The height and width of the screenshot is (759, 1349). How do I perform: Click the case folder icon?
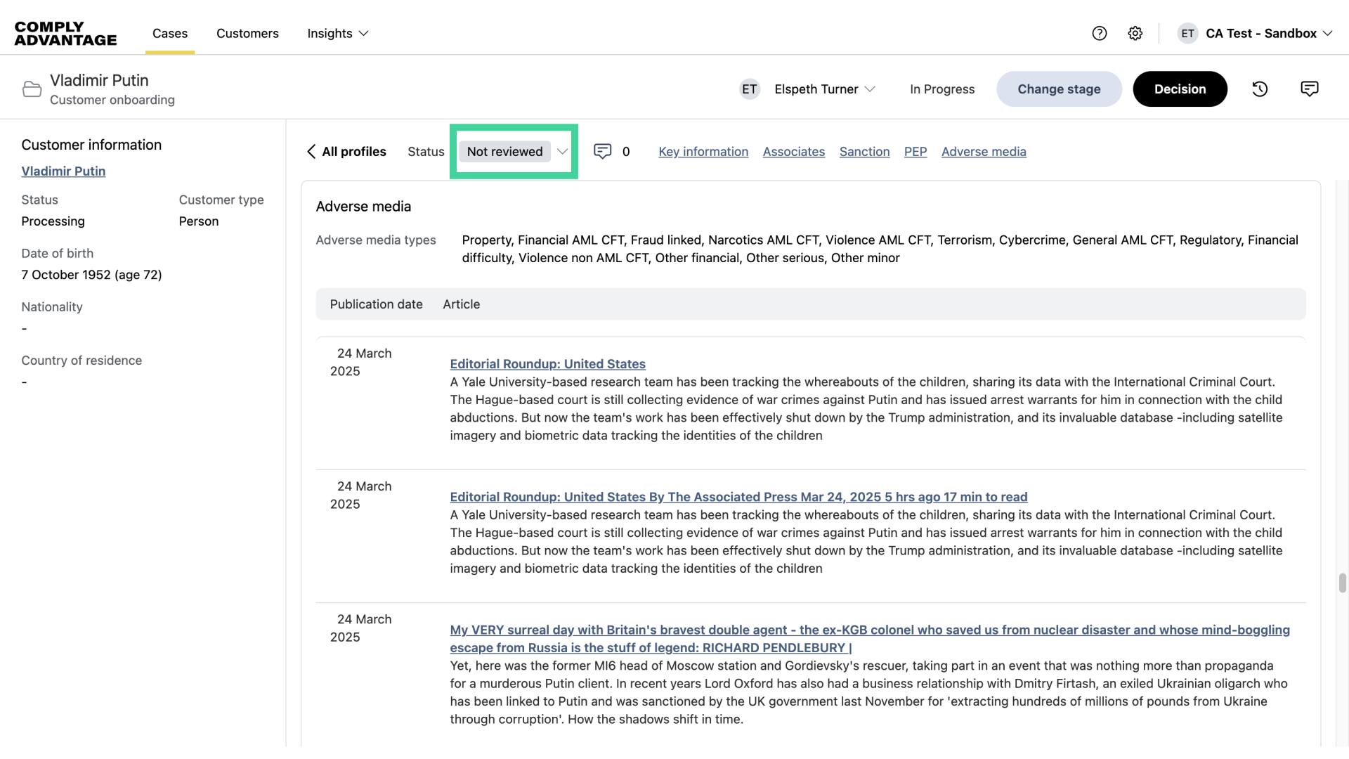coord(32,89)
